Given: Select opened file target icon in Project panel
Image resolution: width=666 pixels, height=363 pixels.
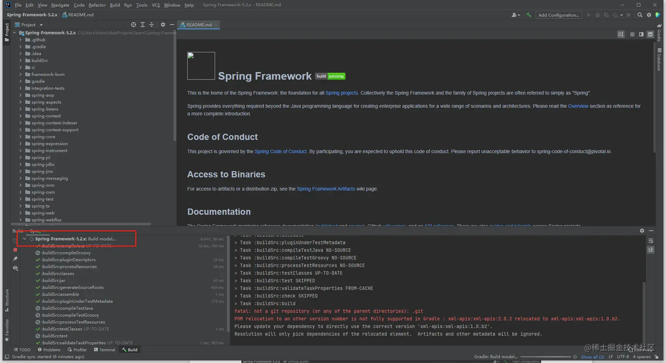Looking at the screenshot, I should click(x=133, y=25).
